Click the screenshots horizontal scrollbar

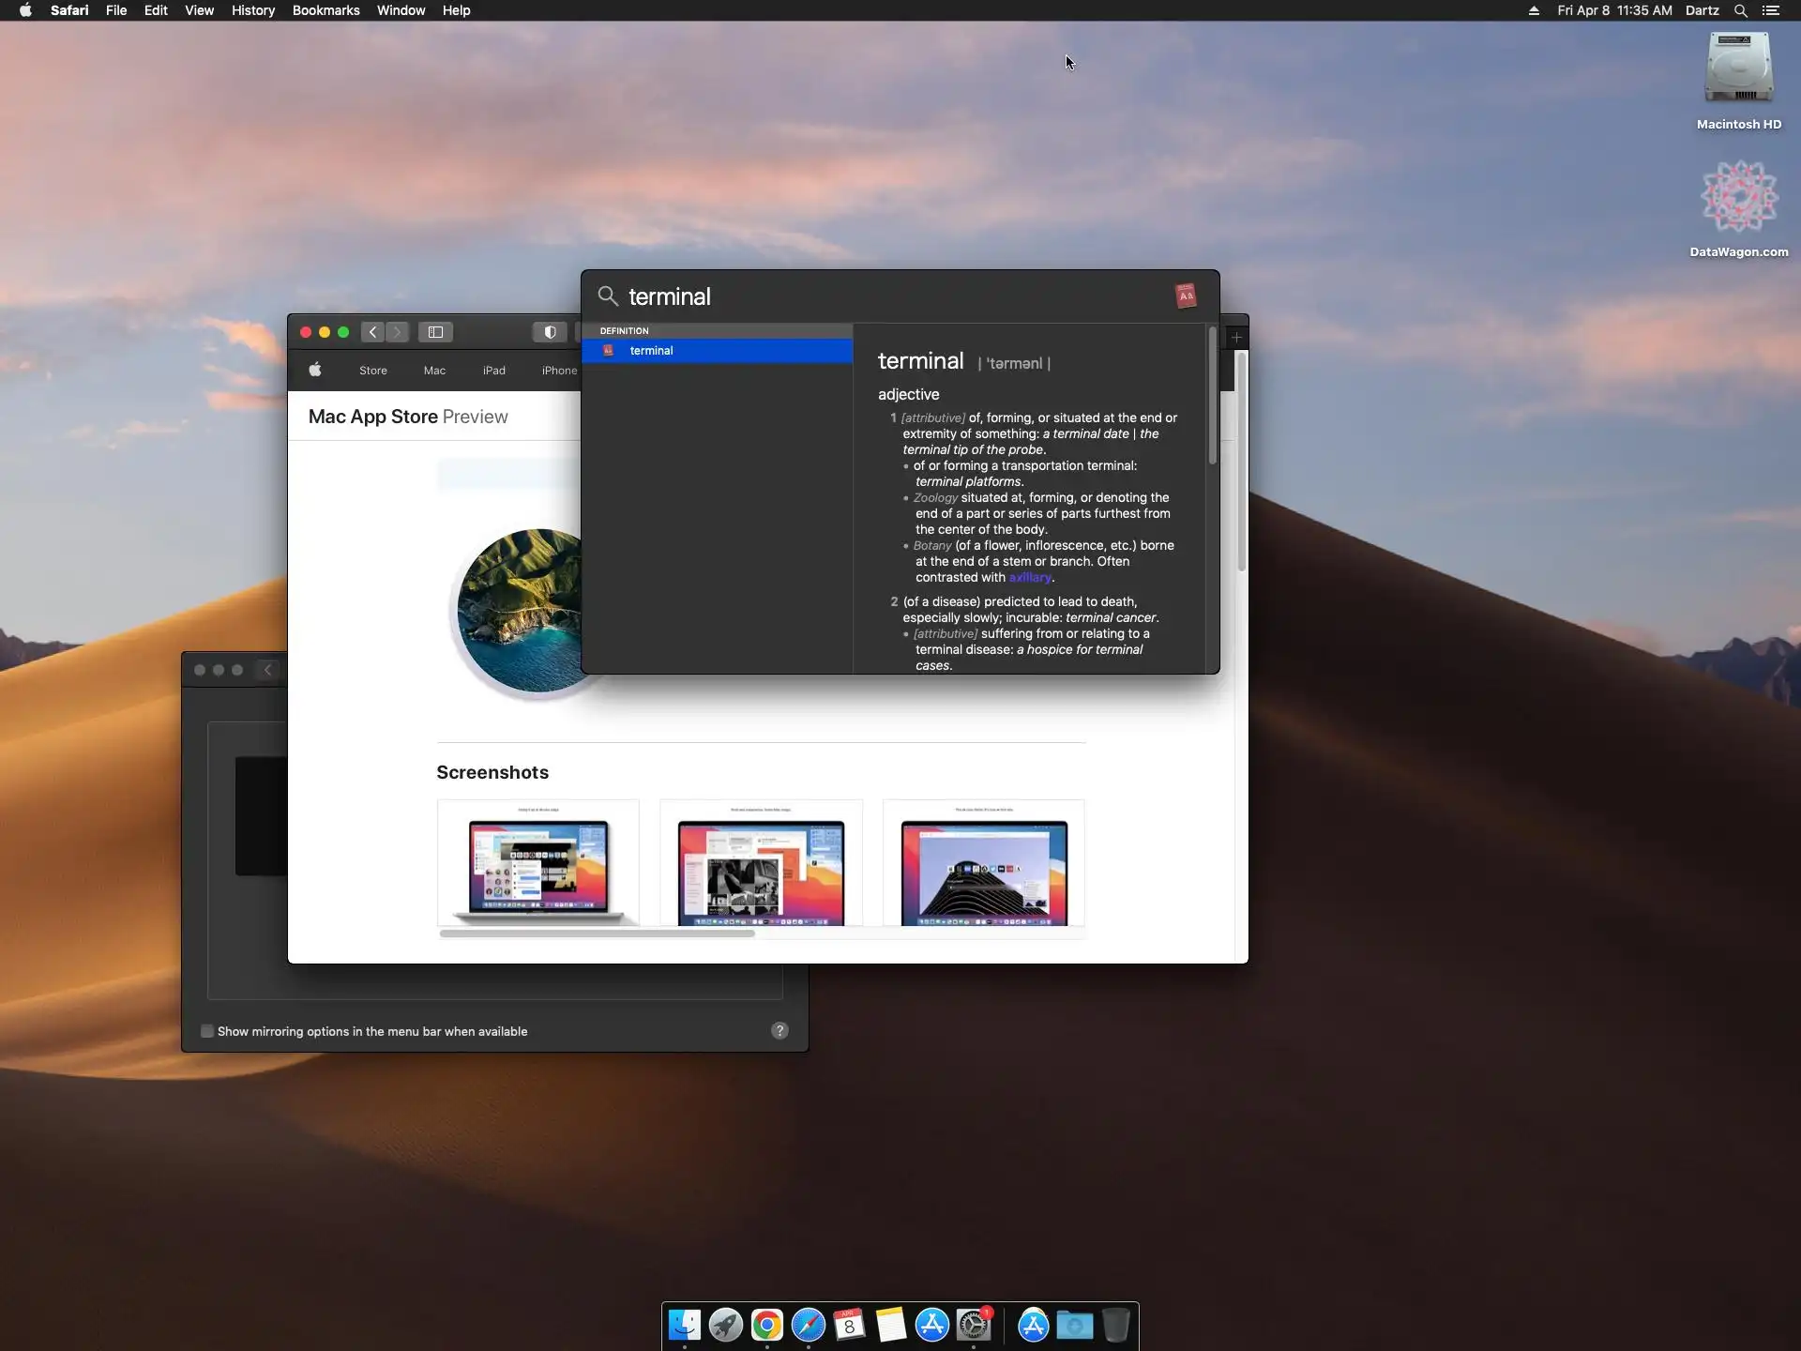click(x=597, y=934)
